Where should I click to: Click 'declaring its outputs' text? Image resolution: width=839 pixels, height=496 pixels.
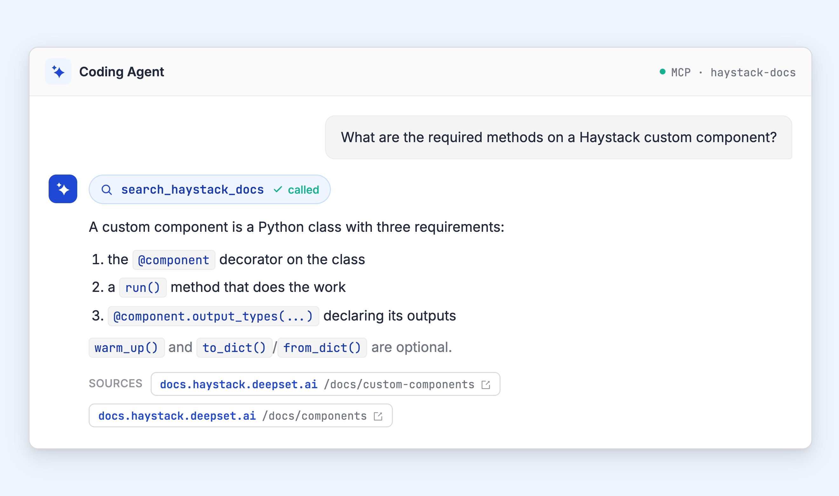pos(389,316)
